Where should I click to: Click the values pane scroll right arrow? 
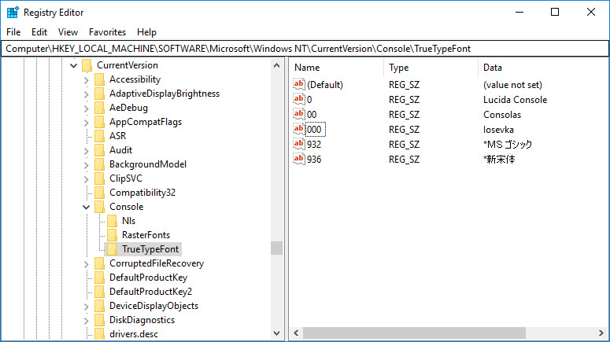pyautogui.click(x=601, y=333)
